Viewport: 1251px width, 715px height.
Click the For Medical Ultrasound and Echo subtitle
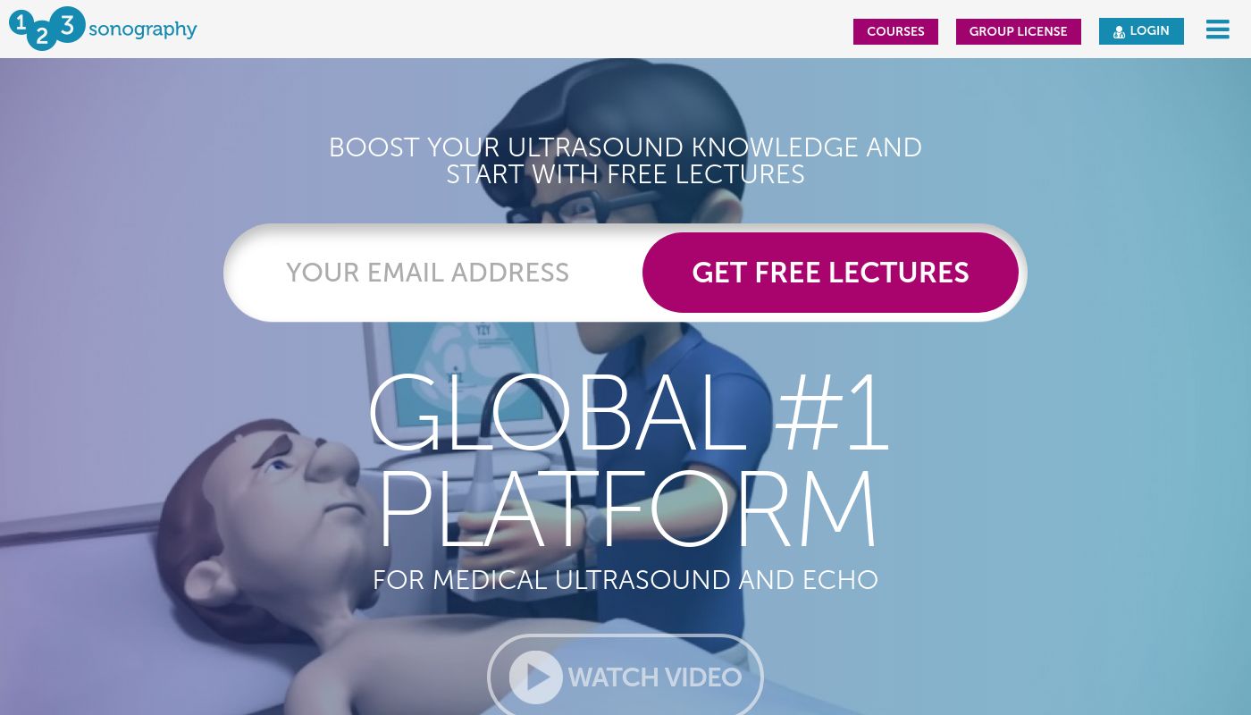tap(625, 579)
